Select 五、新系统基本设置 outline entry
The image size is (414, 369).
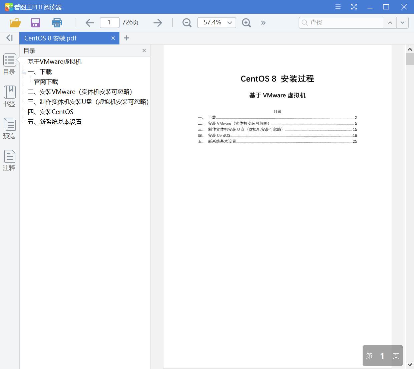[55, 122]
